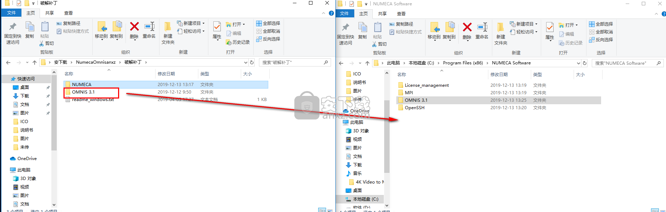Click 移动到 in left window ribbon
This screenshot has height=212, width=666.
point(101,31)
